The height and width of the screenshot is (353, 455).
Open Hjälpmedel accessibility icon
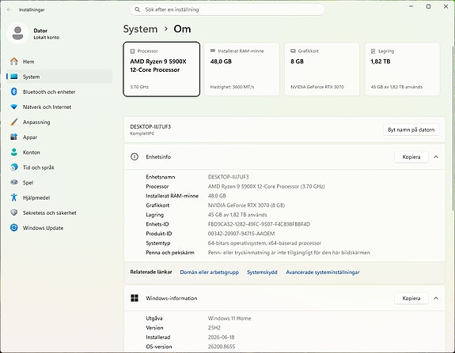(14, 197)
